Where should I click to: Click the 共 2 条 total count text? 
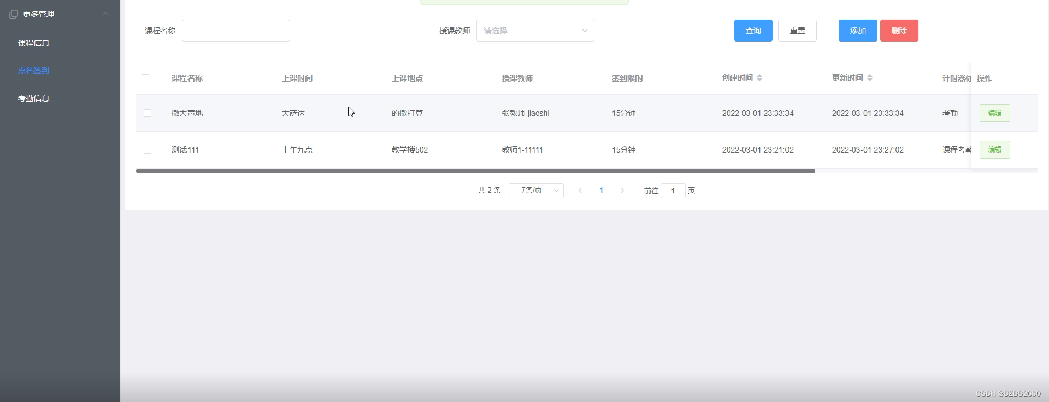click(x=489, y=190)
